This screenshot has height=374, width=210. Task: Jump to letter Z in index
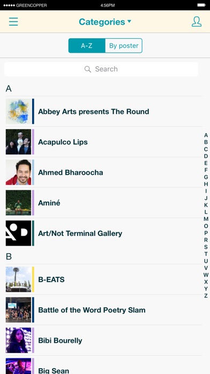pyautogui.click(x=206, y=296)
